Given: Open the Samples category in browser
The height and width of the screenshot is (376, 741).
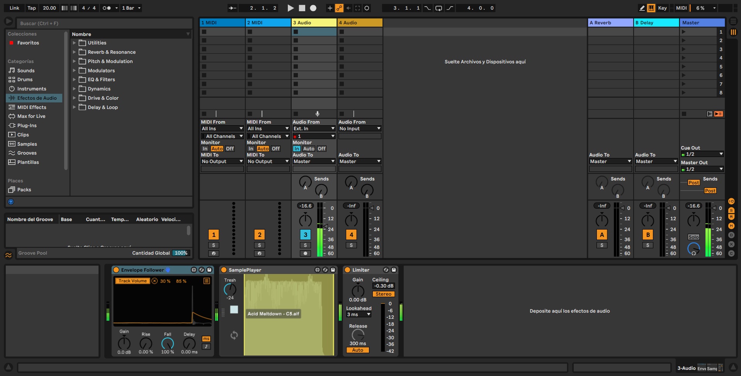Looking at the screenshot, I should point(27,144).
